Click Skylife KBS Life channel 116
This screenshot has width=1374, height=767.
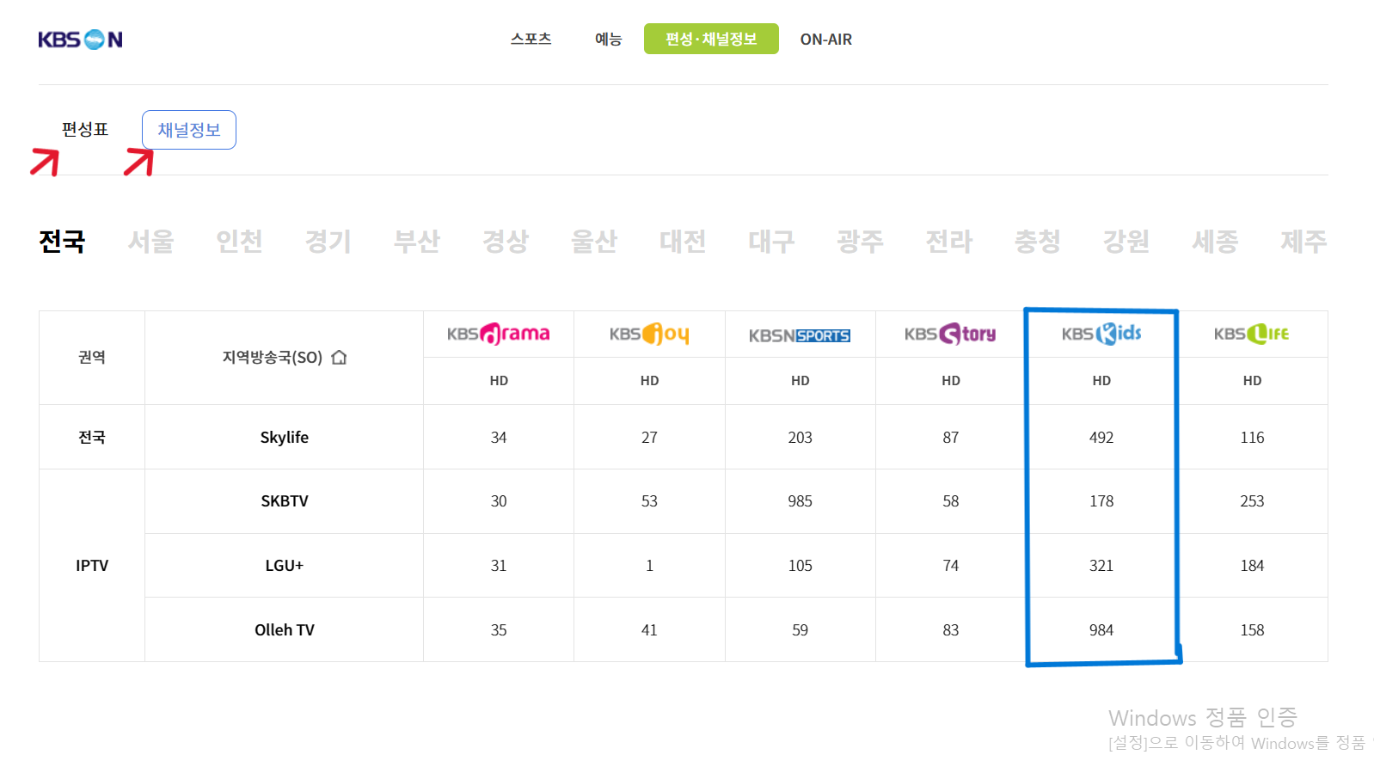pyautogui.click(x=1252, y=437)
